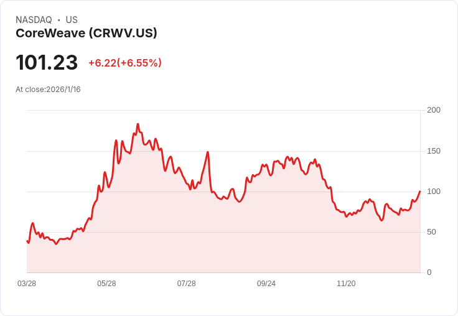Click the US country label
458x316 pixels.
pyautogui.click(x=72, y=20)
